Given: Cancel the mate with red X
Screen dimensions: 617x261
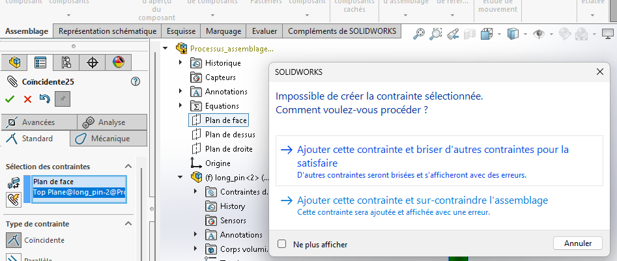Looking at the screenshot, I should (27, 99).
